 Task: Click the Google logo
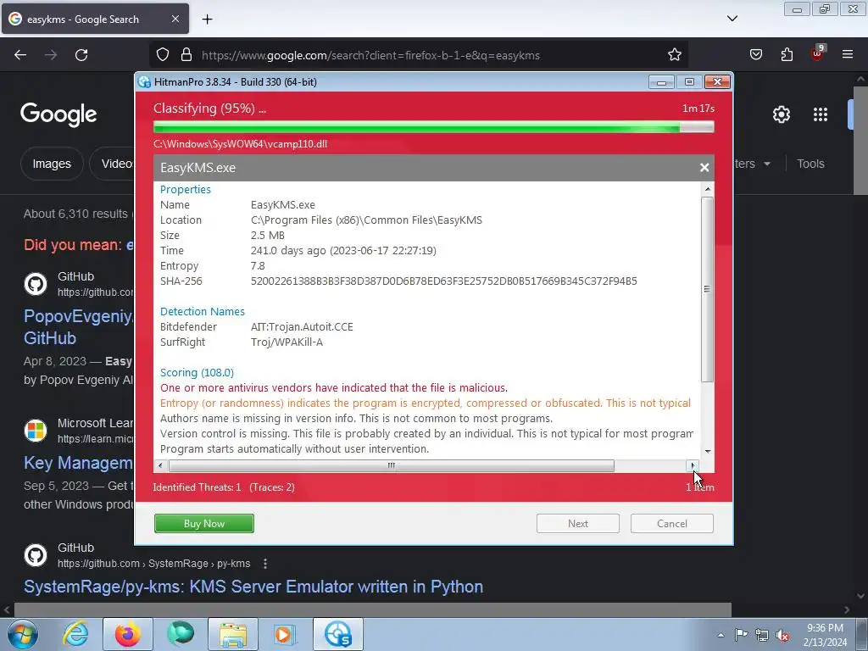click(x=58, y=114)
